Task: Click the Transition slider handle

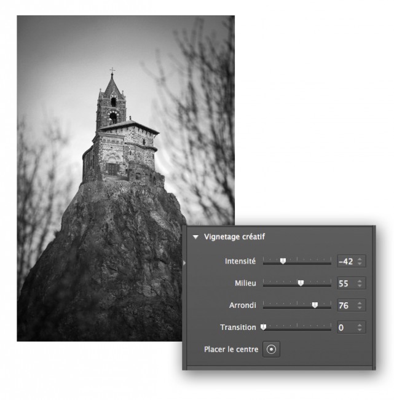Action: click(x=263, y=327)
